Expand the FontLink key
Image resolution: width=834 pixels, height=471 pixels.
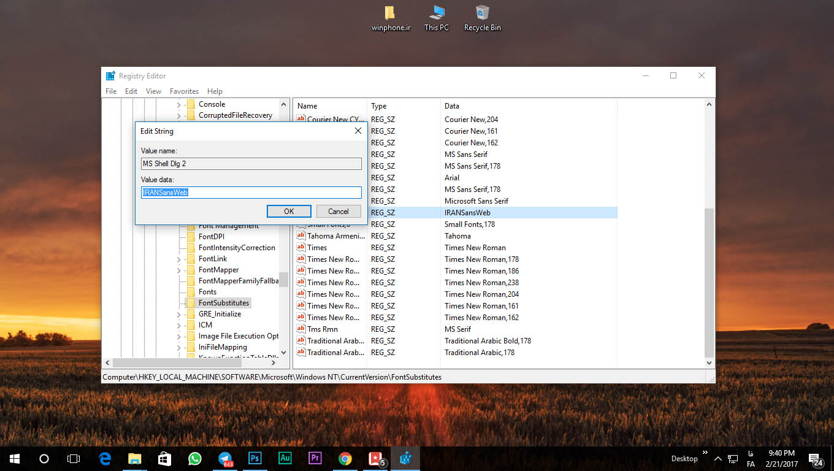click(178, 259)
